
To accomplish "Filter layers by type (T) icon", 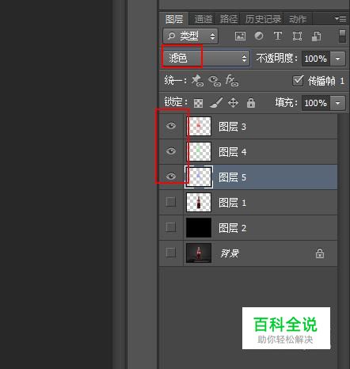I will coord(278,36).
